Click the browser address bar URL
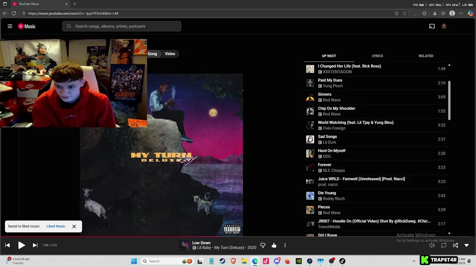Image resolution: width=476 pixels, height=267 pixels. tap(73, 13)
